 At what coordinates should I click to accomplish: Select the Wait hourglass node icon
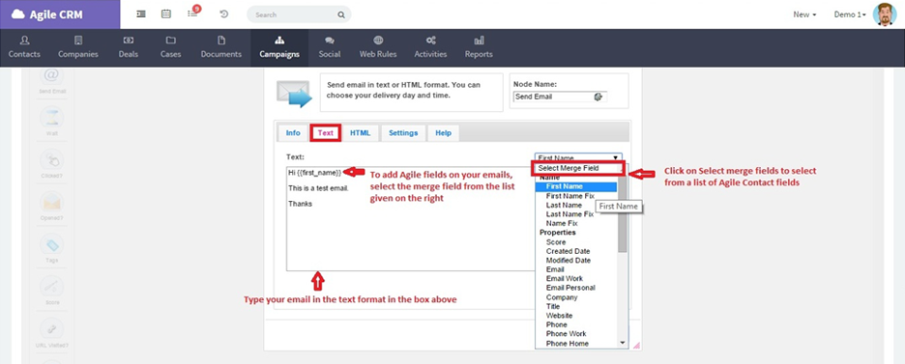[52, 118]
